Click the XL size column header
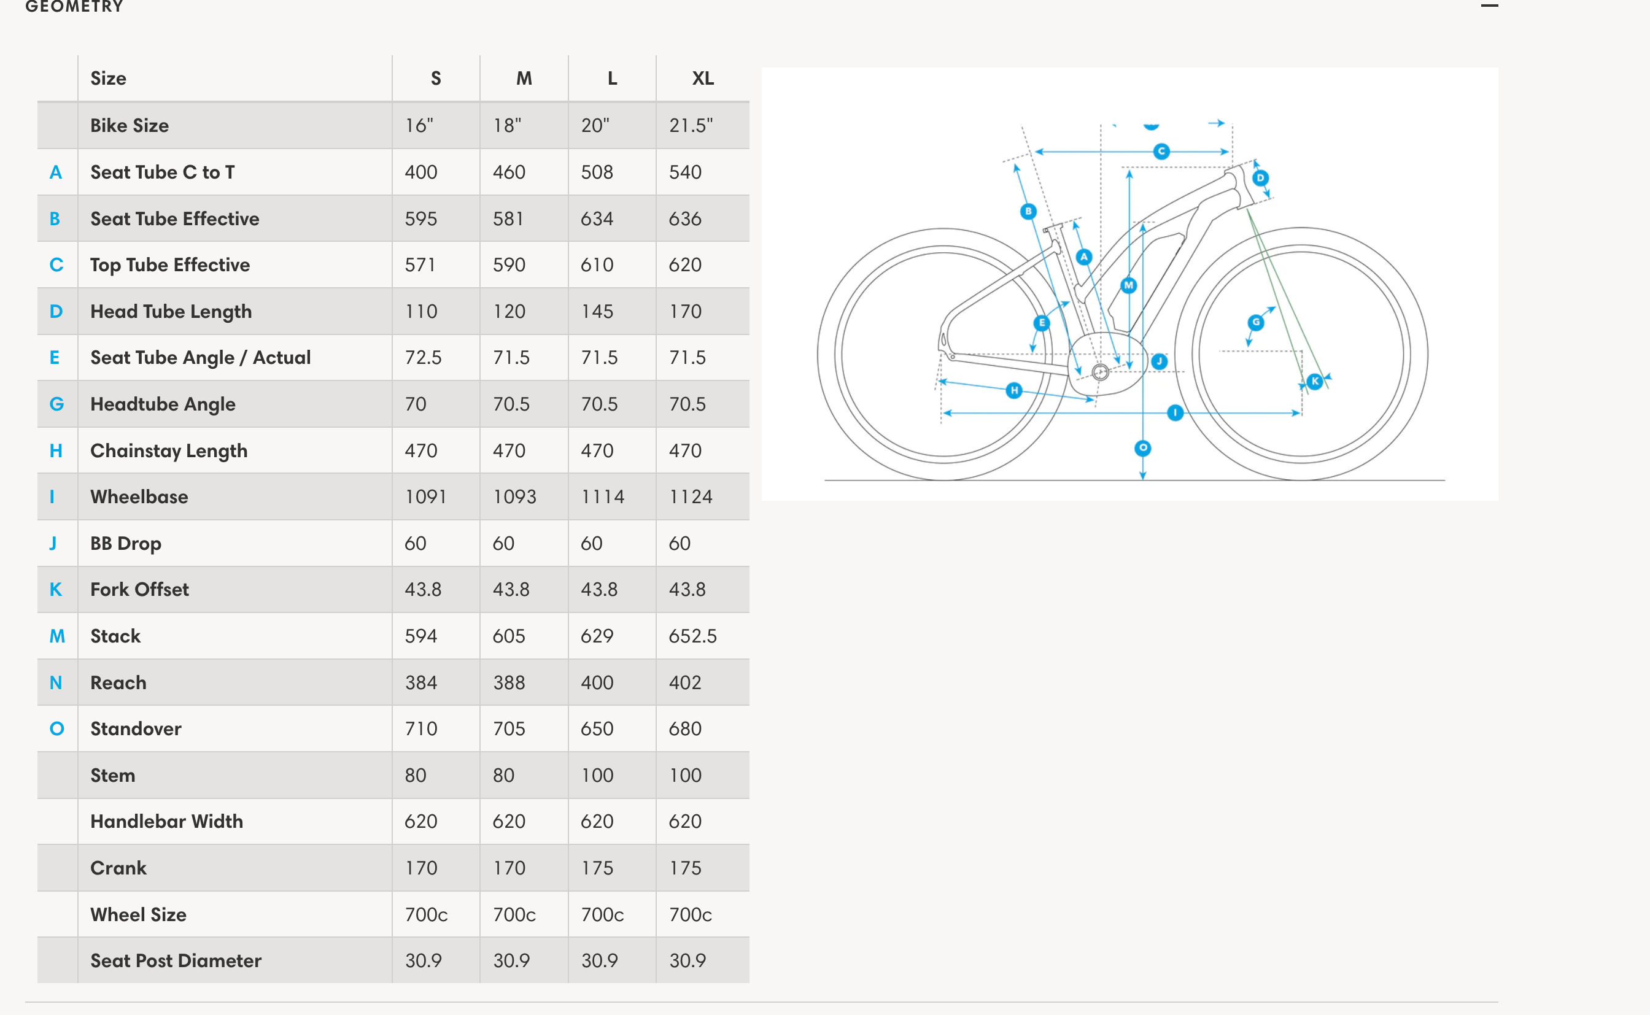 (702, 79)
